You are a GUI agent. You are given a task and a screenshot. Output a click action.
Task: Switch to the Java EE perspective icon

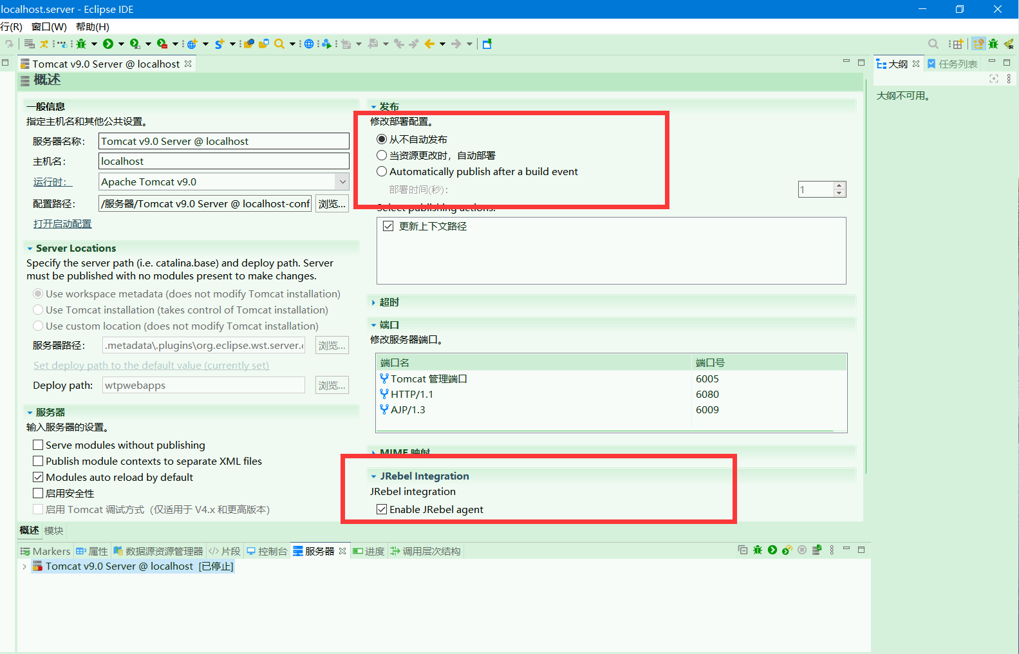[978, 44]
